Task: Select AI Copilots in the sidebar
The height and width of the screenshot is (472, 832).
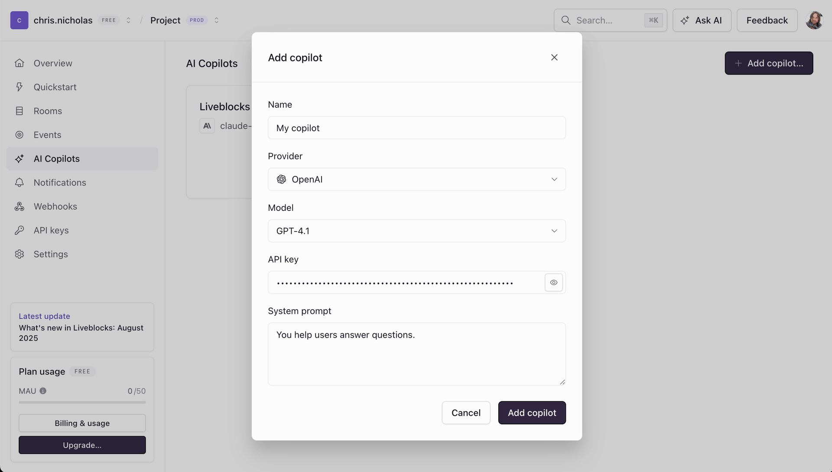Action: [x=58, y=158]
